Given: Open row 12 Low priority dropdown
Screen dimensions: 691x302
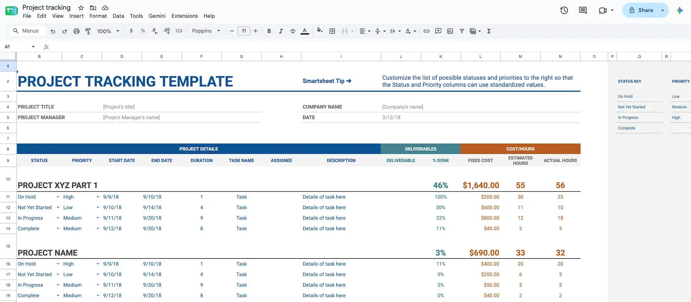Looking at the screenshot, I should (98, 208).
